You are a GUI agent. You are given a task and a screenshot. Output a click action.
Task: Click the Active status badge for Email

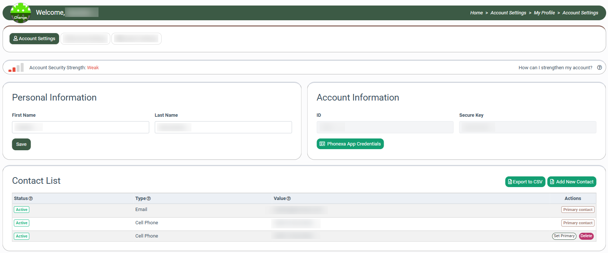(x=22, y=210)
